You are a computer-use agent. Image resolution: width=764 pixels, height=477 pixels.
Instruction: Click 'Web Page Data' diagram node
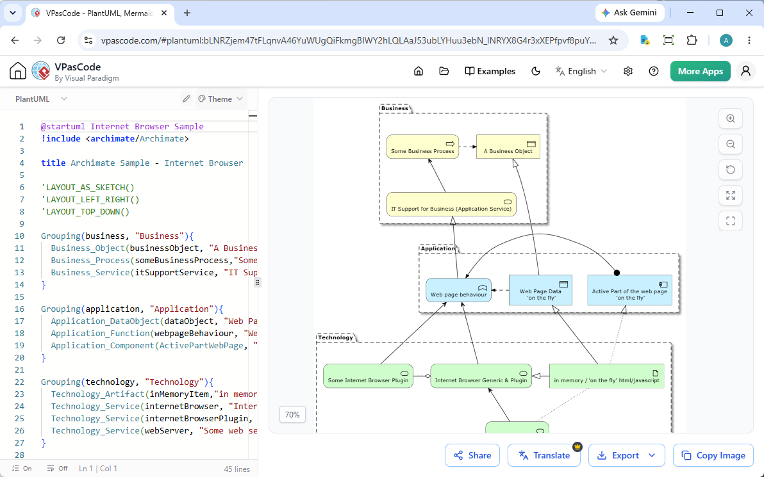(540, 290)
